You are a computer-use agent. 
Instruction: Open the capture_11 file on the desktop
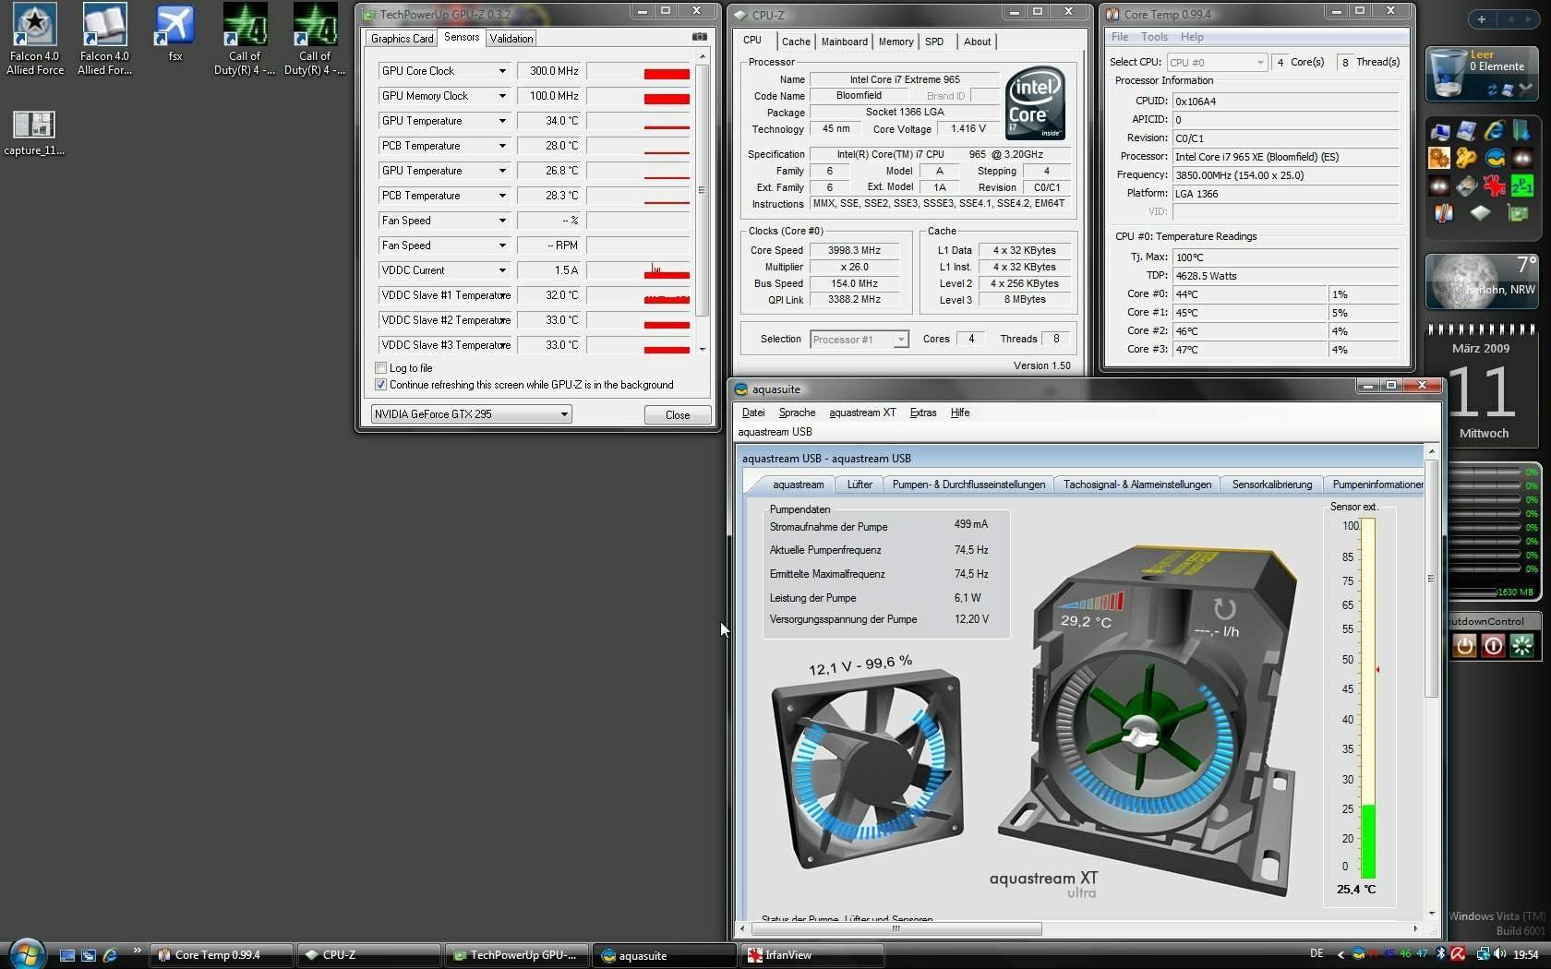(x=34, y=133)
